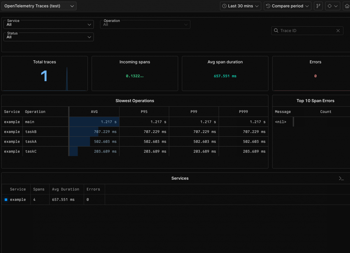This screenshot has width=350, height=253.
Task: Click the git branch icon in top bar
Action: pyautogui.click(x=318, y=6)
